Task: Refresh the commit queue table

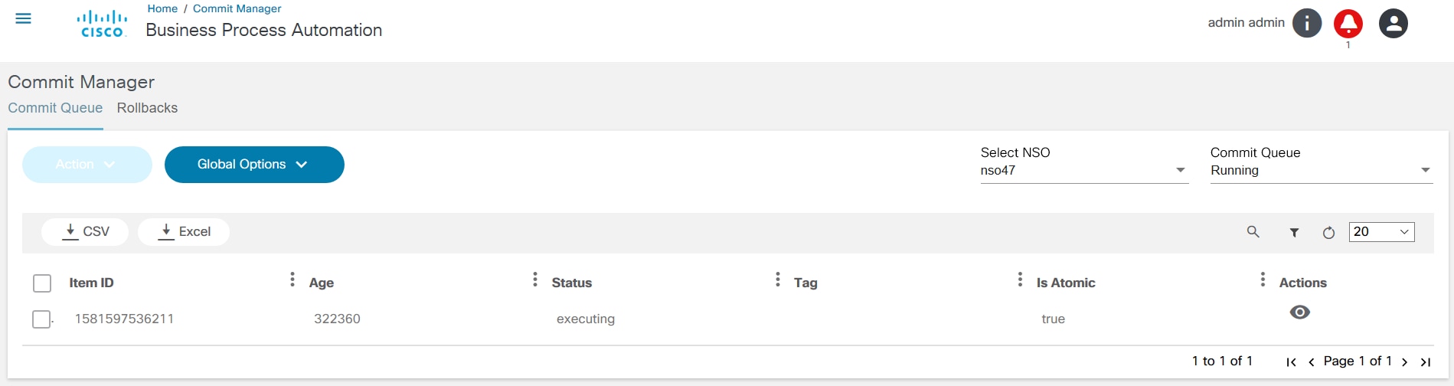Action: (x=1329, y=233)
